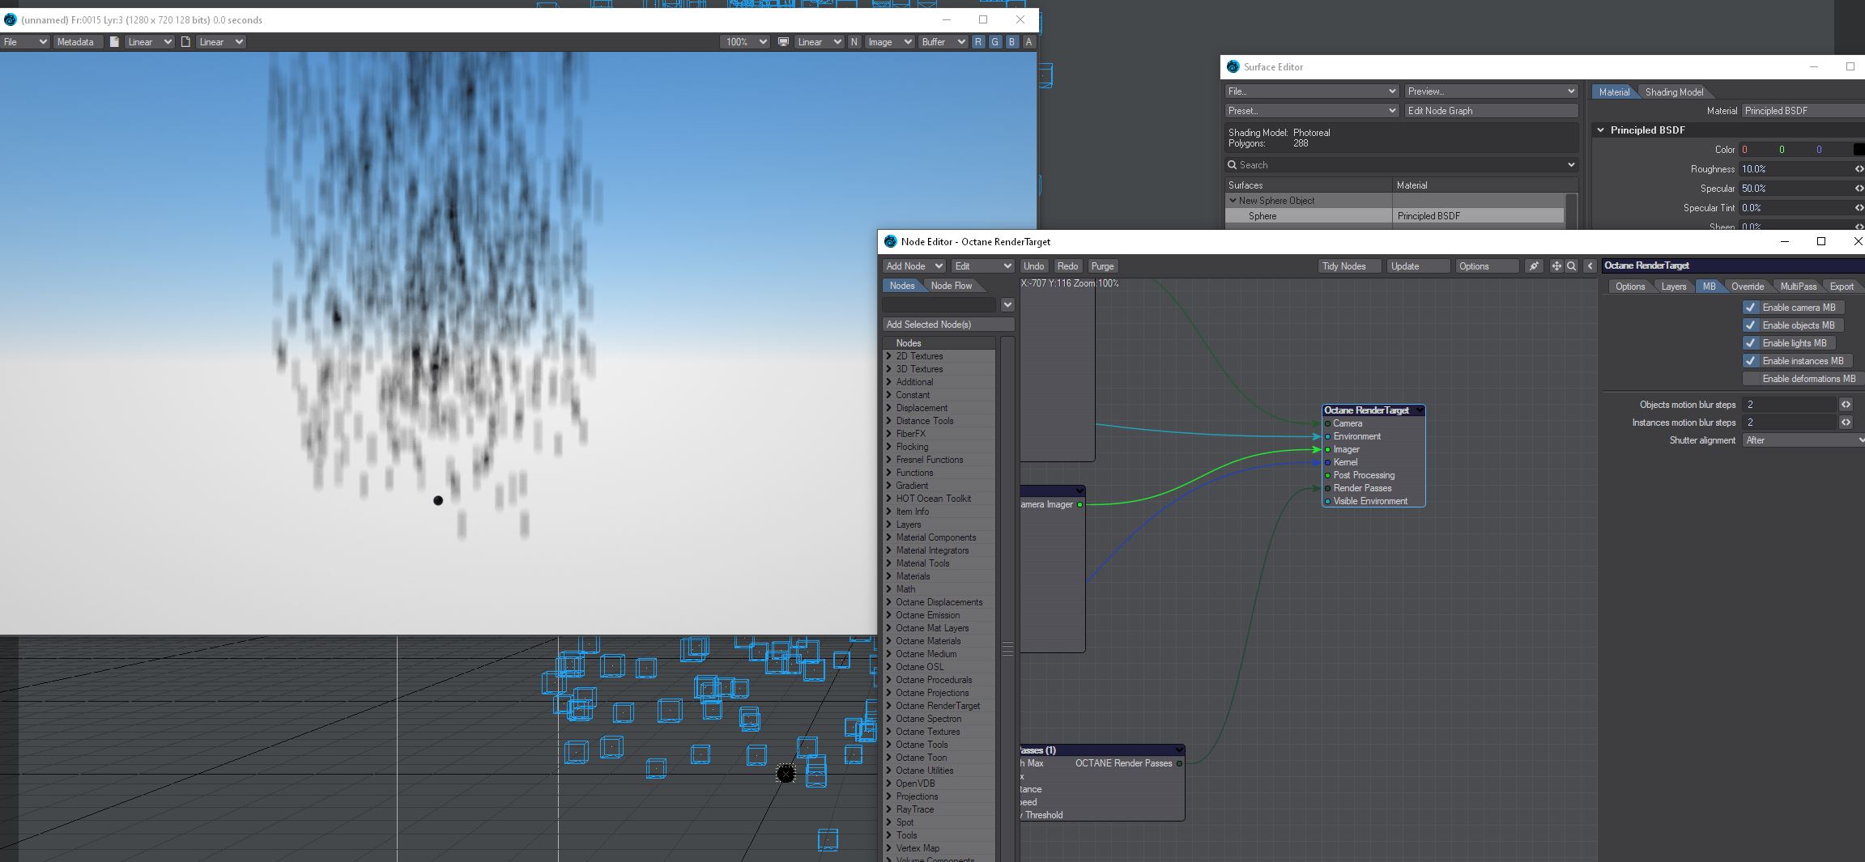The width and height of the screenshot is (1865, 862).
Task: Toggle the blue channel B button
Action: coord(1012,42)
